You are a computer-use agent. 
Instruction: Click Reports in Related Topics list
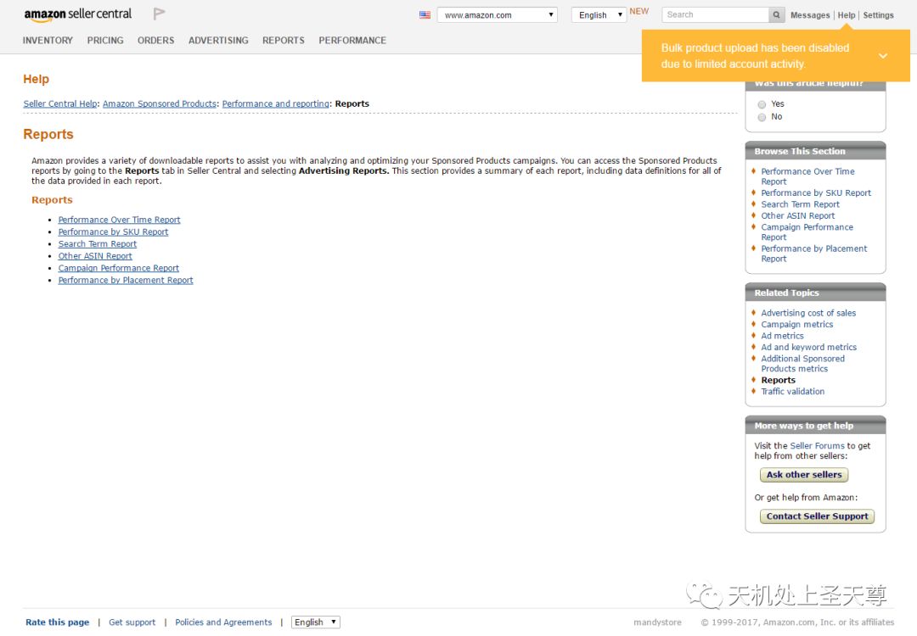(x=778, y=380)
